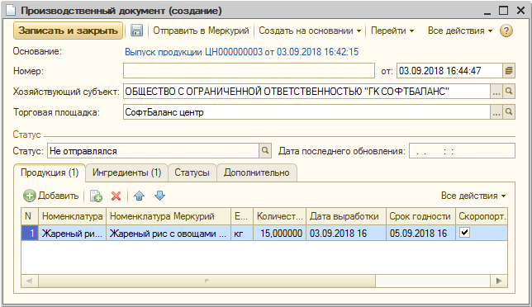
Task: Click into the Номер input field
Action: [249, 71]
